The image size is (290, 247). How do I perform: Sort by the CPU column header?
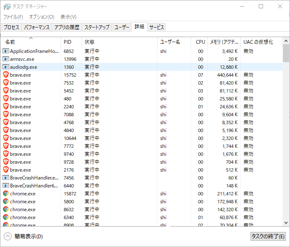tap(199, 42)
